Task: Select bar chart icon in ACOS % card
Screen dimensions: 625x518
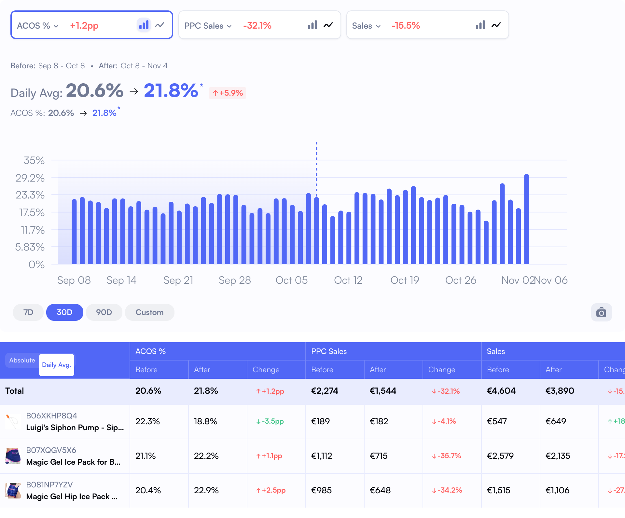Action: 144,25
